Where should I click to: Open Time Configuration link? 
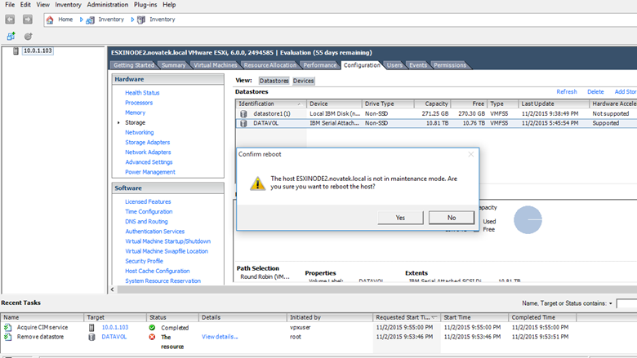[x=149, y=212]
